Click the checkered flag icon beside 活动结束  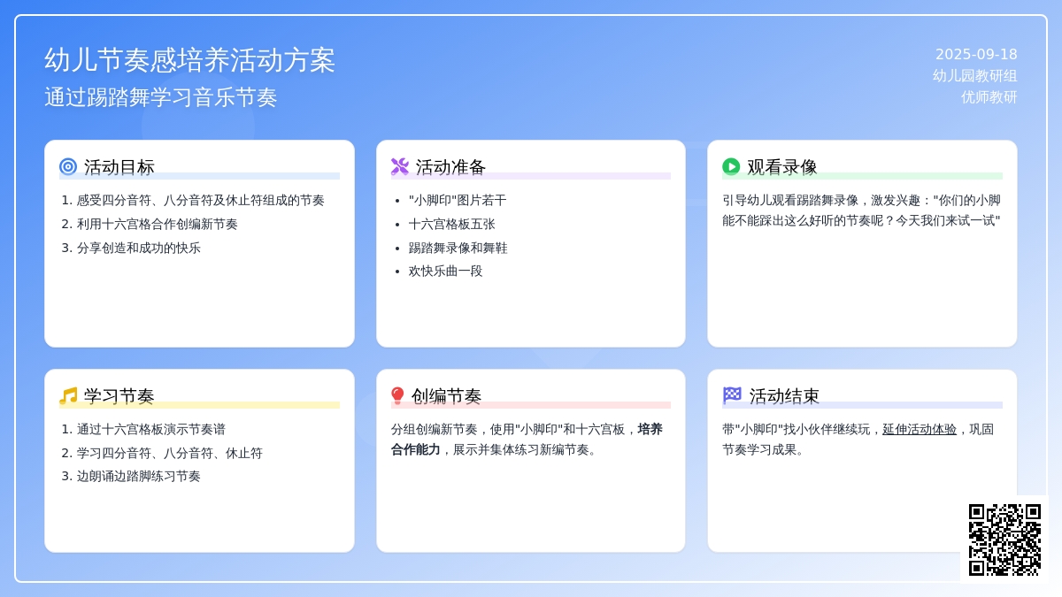tap(732, 395)
